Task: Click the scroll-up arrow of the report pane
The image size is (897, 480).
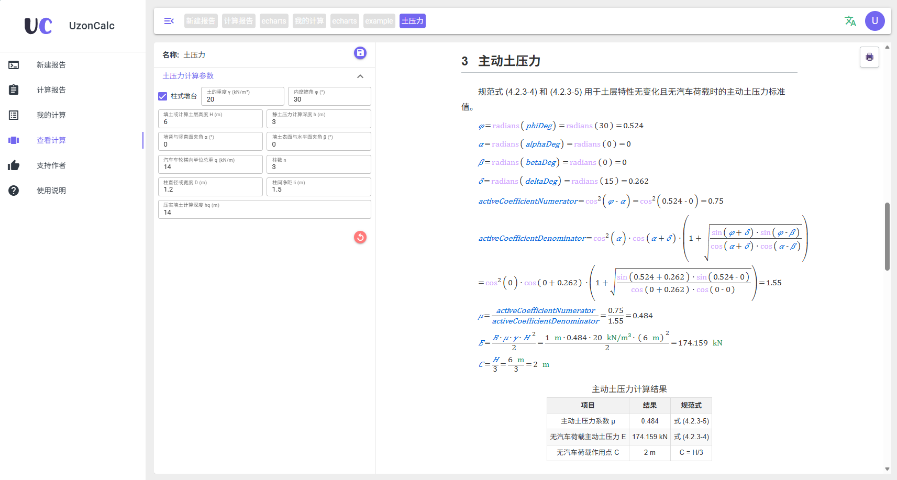Action: click(887, 47)
